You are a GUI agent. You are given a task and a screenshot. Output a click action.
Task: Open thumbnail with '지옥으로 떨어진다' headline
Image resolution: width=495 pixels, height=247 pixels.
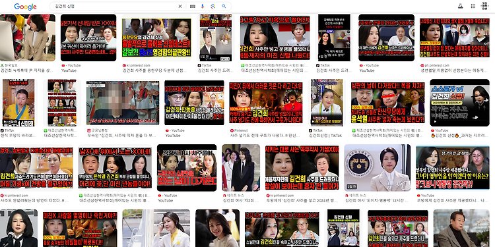tap(275, 38)
